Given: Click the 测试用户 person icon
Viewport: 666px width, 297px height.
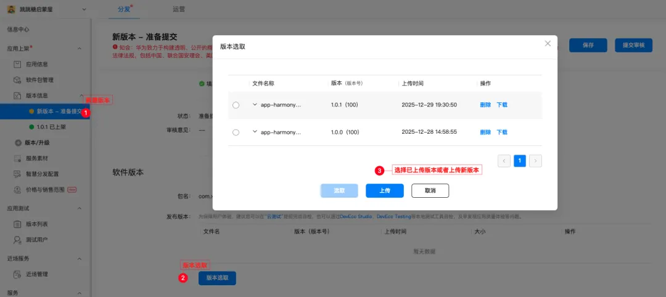Looking at the screenshot, I should click(17, 240).
